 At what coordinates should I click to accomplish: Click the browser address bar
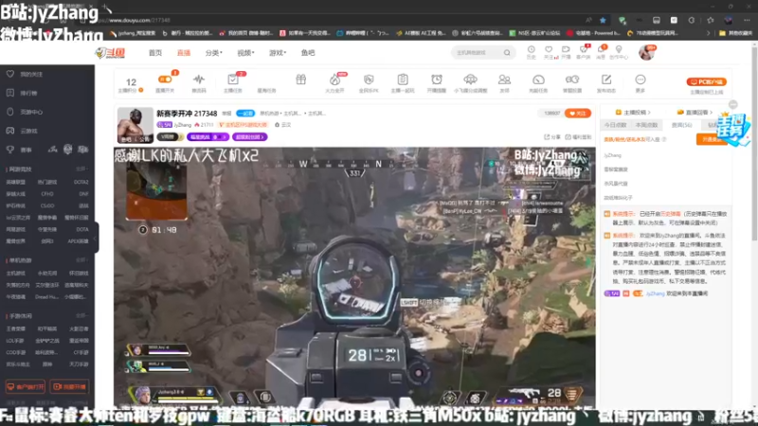click(x=338, y=20)
